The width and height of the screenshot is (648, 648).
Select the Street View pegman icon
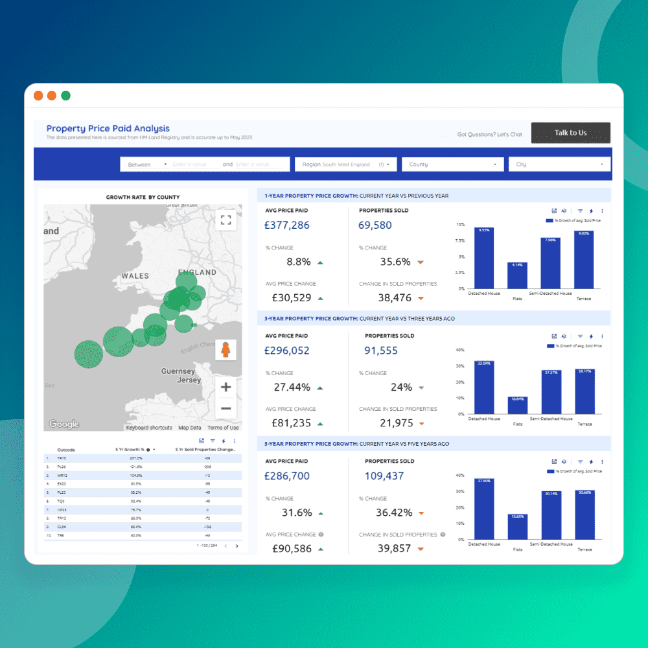[226, 350]
